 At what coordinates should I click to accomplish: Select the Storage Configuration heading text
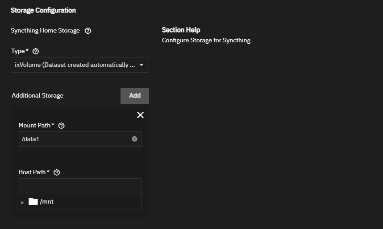click(x=43, y=10)
